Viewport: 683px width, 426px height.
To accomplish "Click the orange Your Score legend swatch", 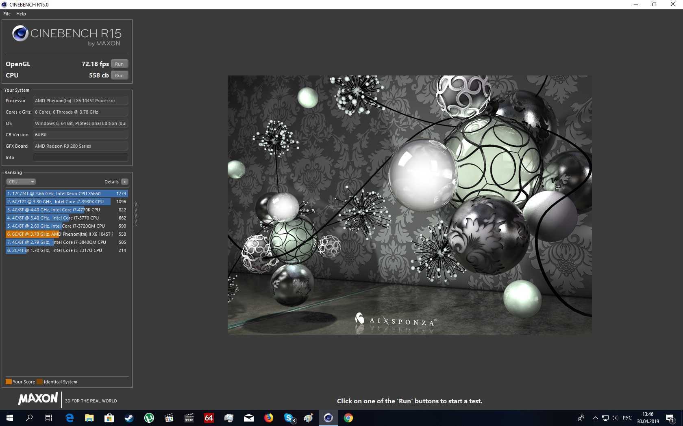I will 9,382.
